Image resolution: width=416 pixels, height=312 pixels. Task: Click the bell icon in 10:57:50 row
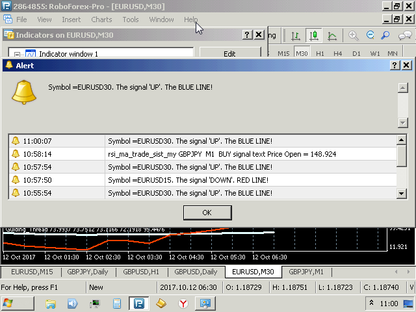coord(16,179)
